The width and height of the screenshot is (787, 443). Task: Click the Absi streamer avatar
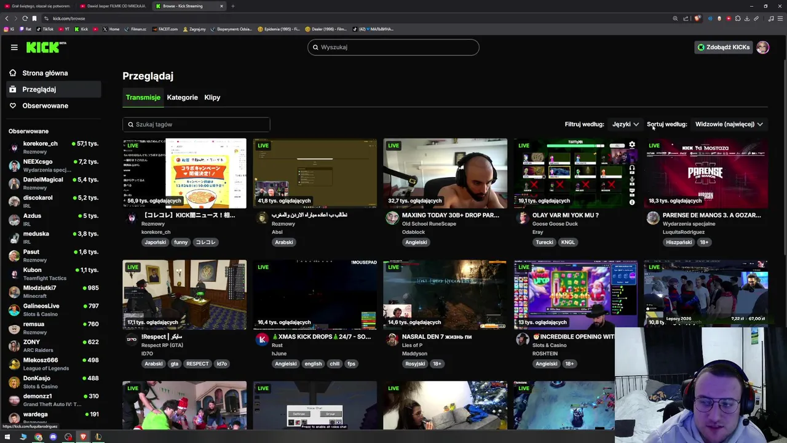pos(262,218)
